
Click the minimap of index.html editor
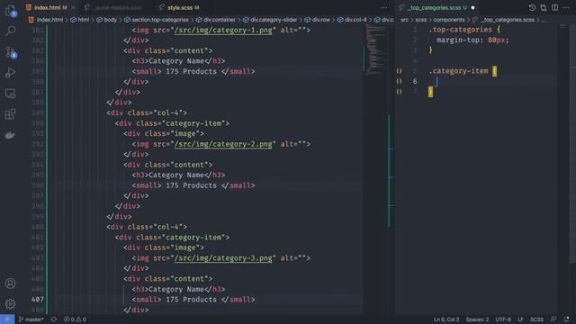375,49
